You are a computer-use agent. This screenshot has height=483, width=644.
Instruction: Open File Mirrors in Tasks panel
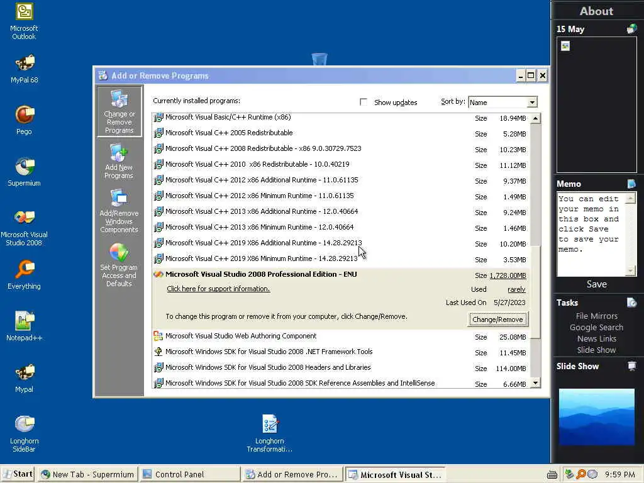coord(596,316)
